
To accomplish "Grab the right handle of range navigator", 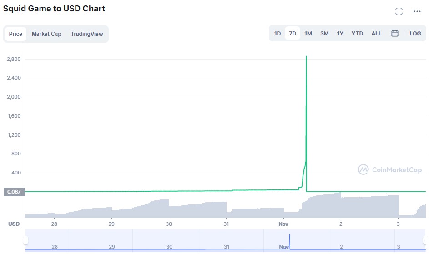I will click(x=425, y=240).
